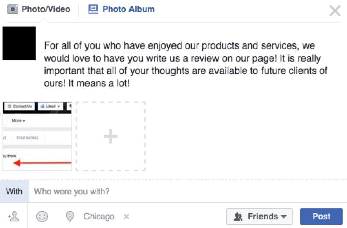Screen dimensions: 347x228
Task: Click the Chicago location text
Action: click(99, 217)
